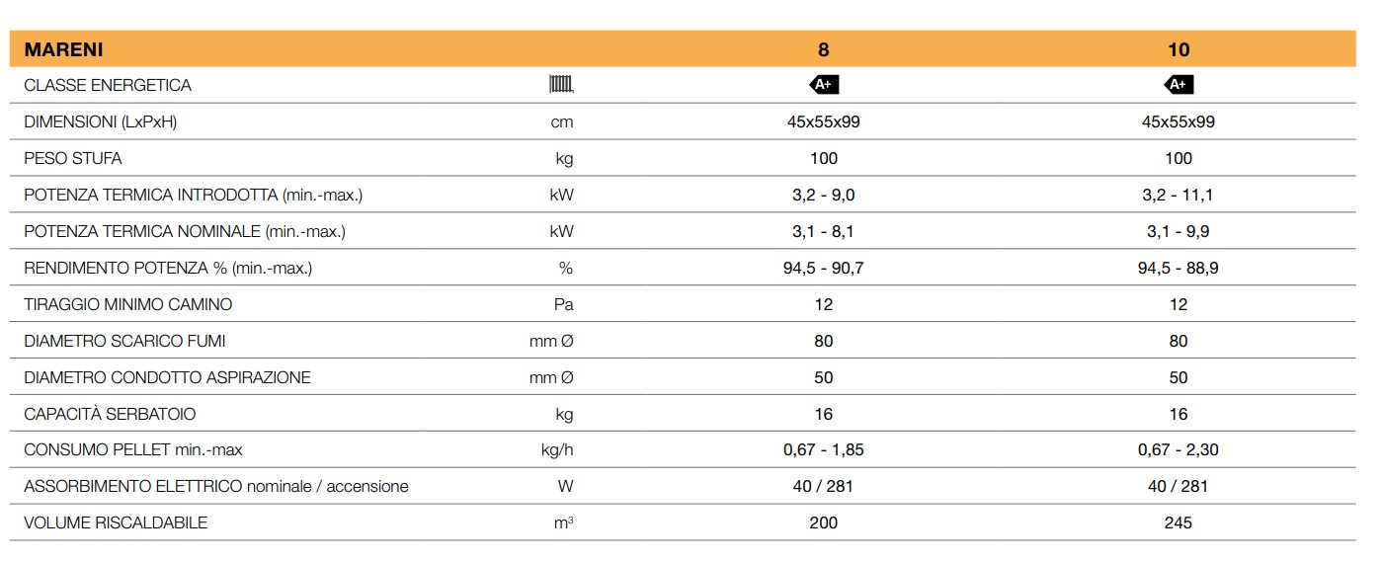The height and width of the screenshot is (561, 1383).
Task: Select the CLASSE ENERGETICA row label
Action: tap(108, 85)
